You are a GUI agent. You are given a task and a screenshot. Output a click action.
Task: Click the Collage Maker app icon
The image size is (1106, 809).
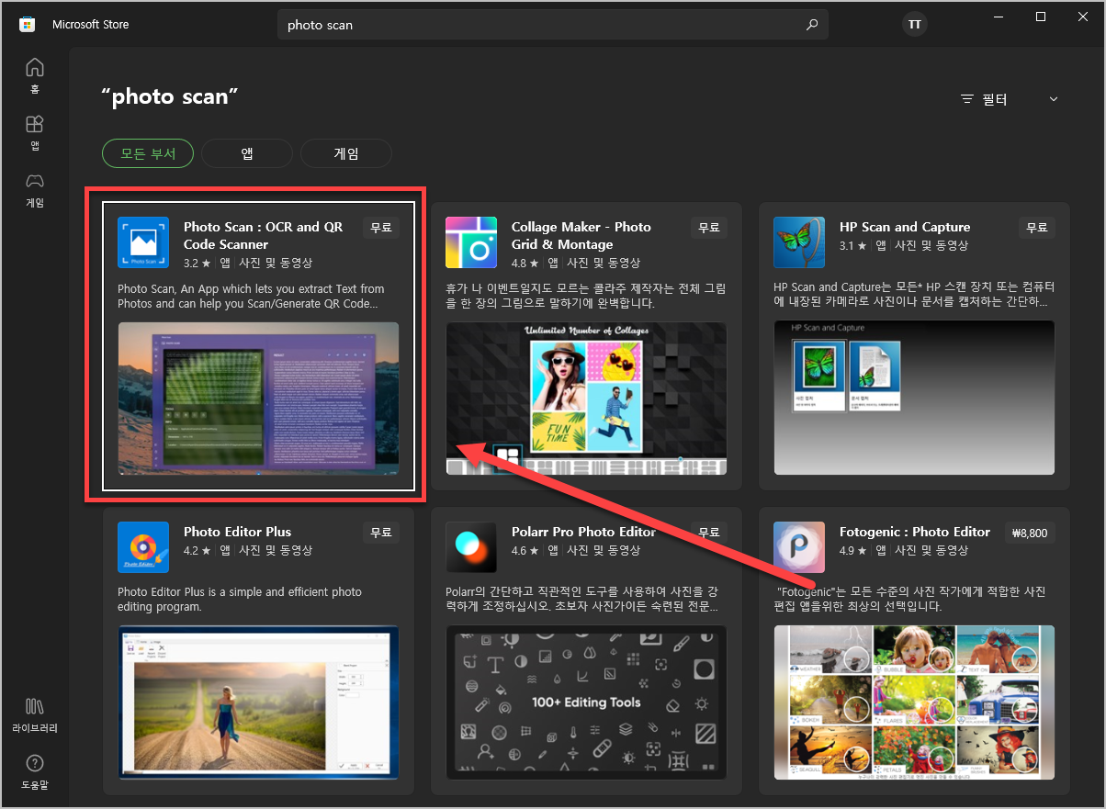tap(471, 242)
